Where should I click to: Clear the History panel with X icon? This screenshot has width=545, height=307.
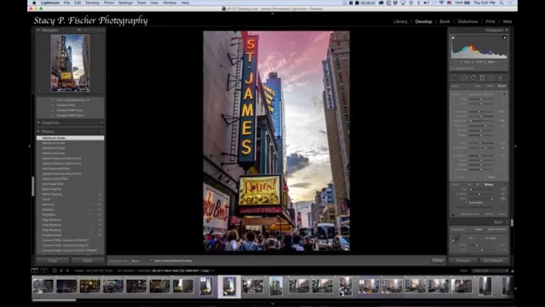pos(101,131)
